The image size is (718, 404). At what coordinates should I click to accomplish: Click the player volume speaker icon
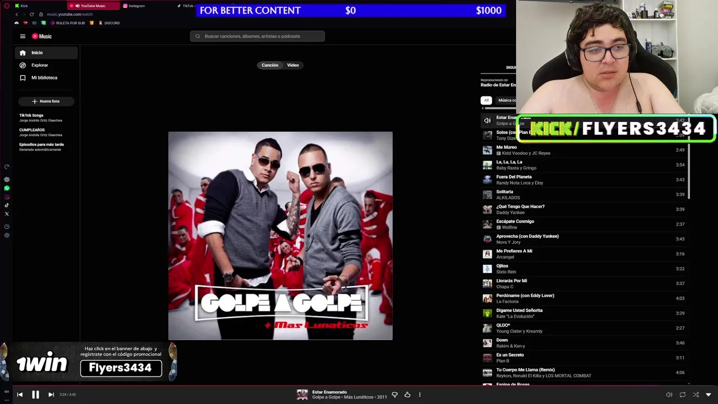click(x=669, y=394)
